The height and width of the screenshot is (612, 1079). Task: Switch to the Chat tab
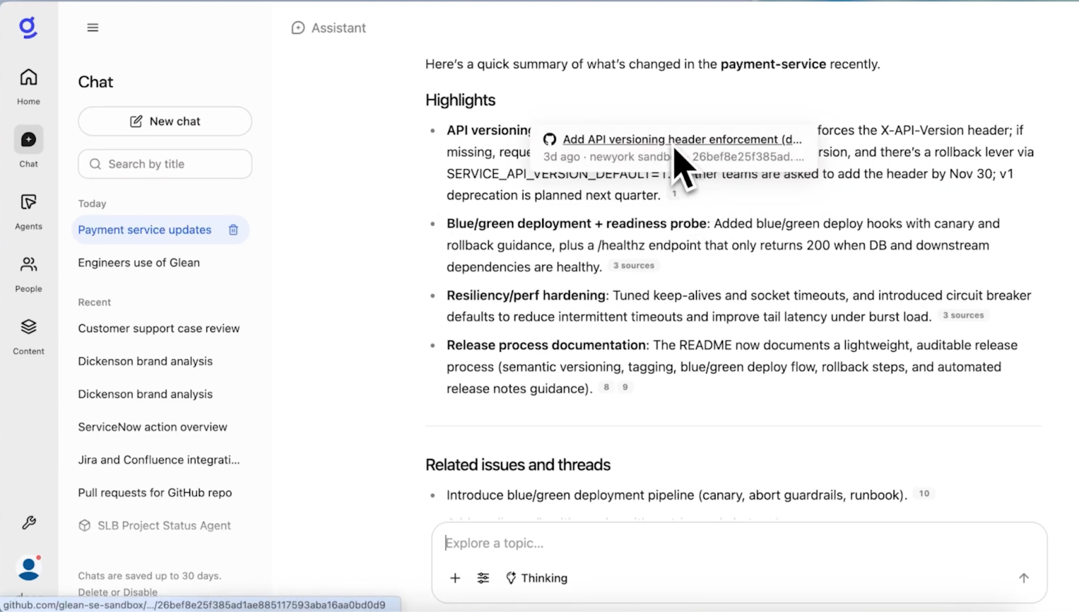(28, 146)
